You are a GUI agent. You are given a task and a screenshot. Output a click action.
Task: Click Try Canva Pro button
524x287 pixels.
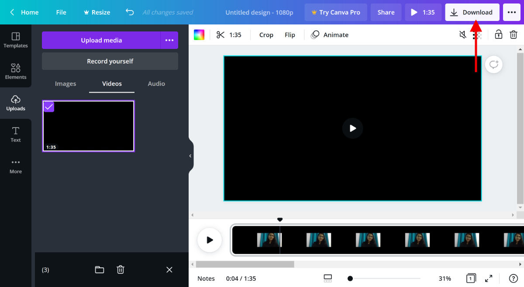[336, 12]
